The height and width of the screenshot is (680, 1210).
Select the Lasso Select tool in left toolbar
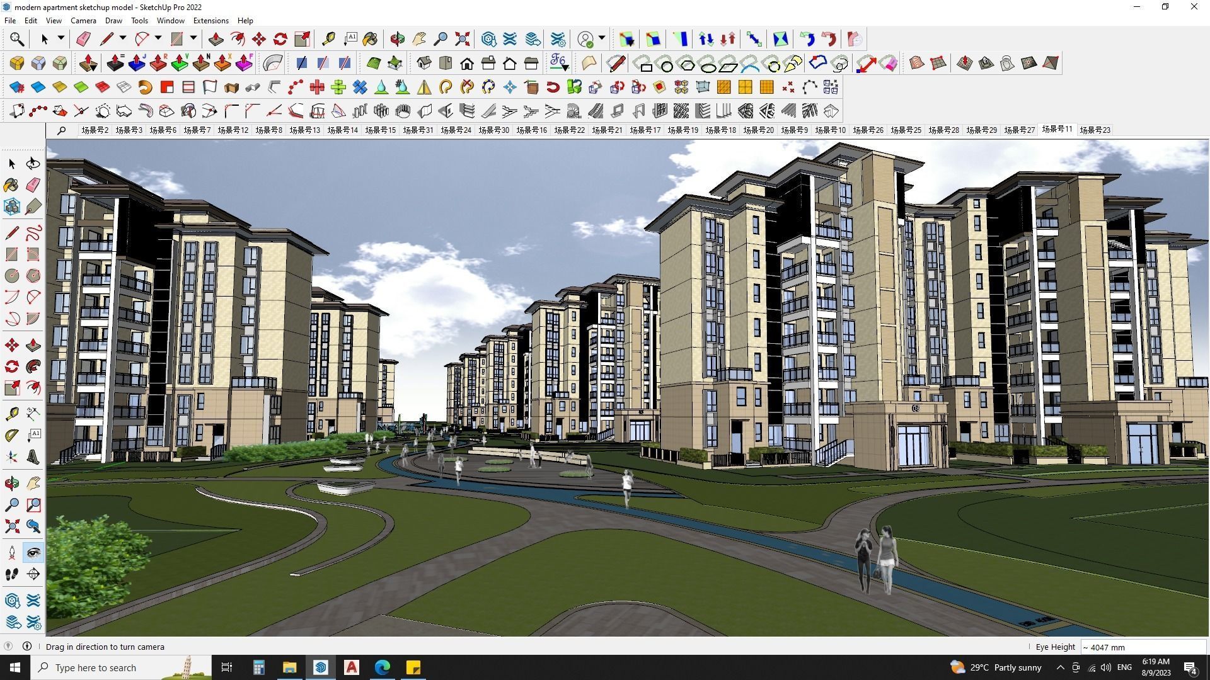33,164
